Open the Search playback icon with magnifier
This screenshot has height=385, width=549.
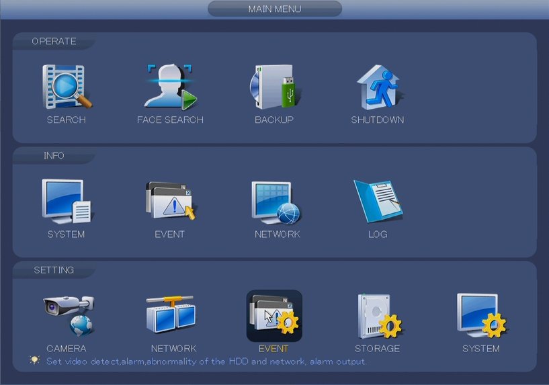pos(67,87)
